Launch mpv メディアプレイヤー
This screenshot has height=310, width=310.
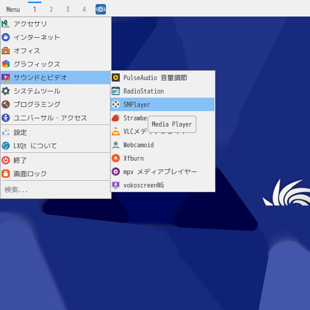(163, 172)
